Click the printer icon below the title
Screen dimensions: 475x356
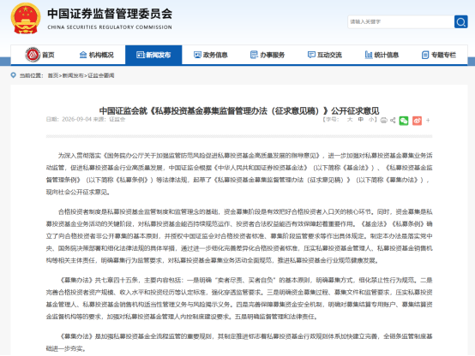tap(384, 121)
